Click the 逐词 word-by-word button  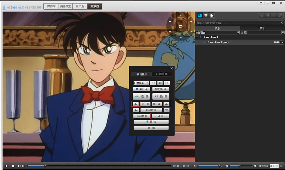[145, 104]
